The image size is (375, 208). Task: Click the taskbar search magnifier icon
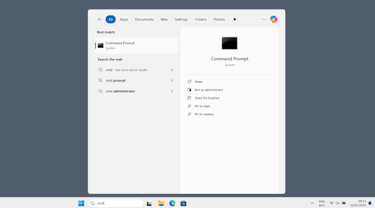click(92, 203)
